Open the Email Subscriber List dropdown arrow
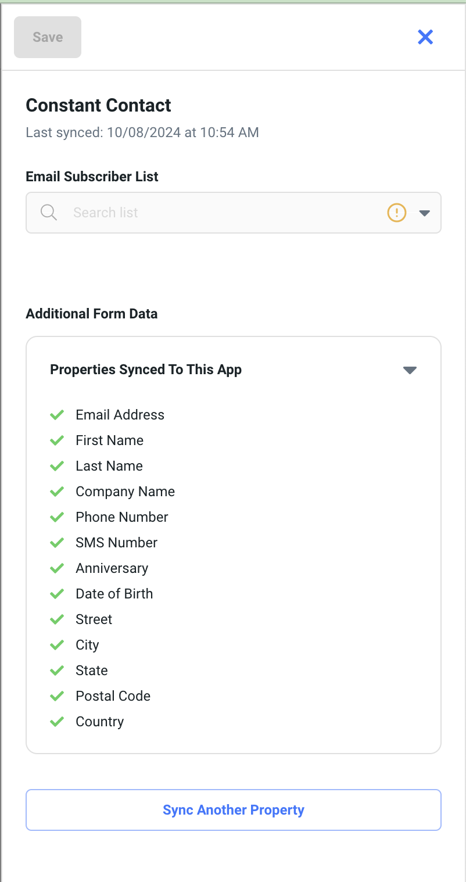Screen dimensions: 466x882 (424, 213)
